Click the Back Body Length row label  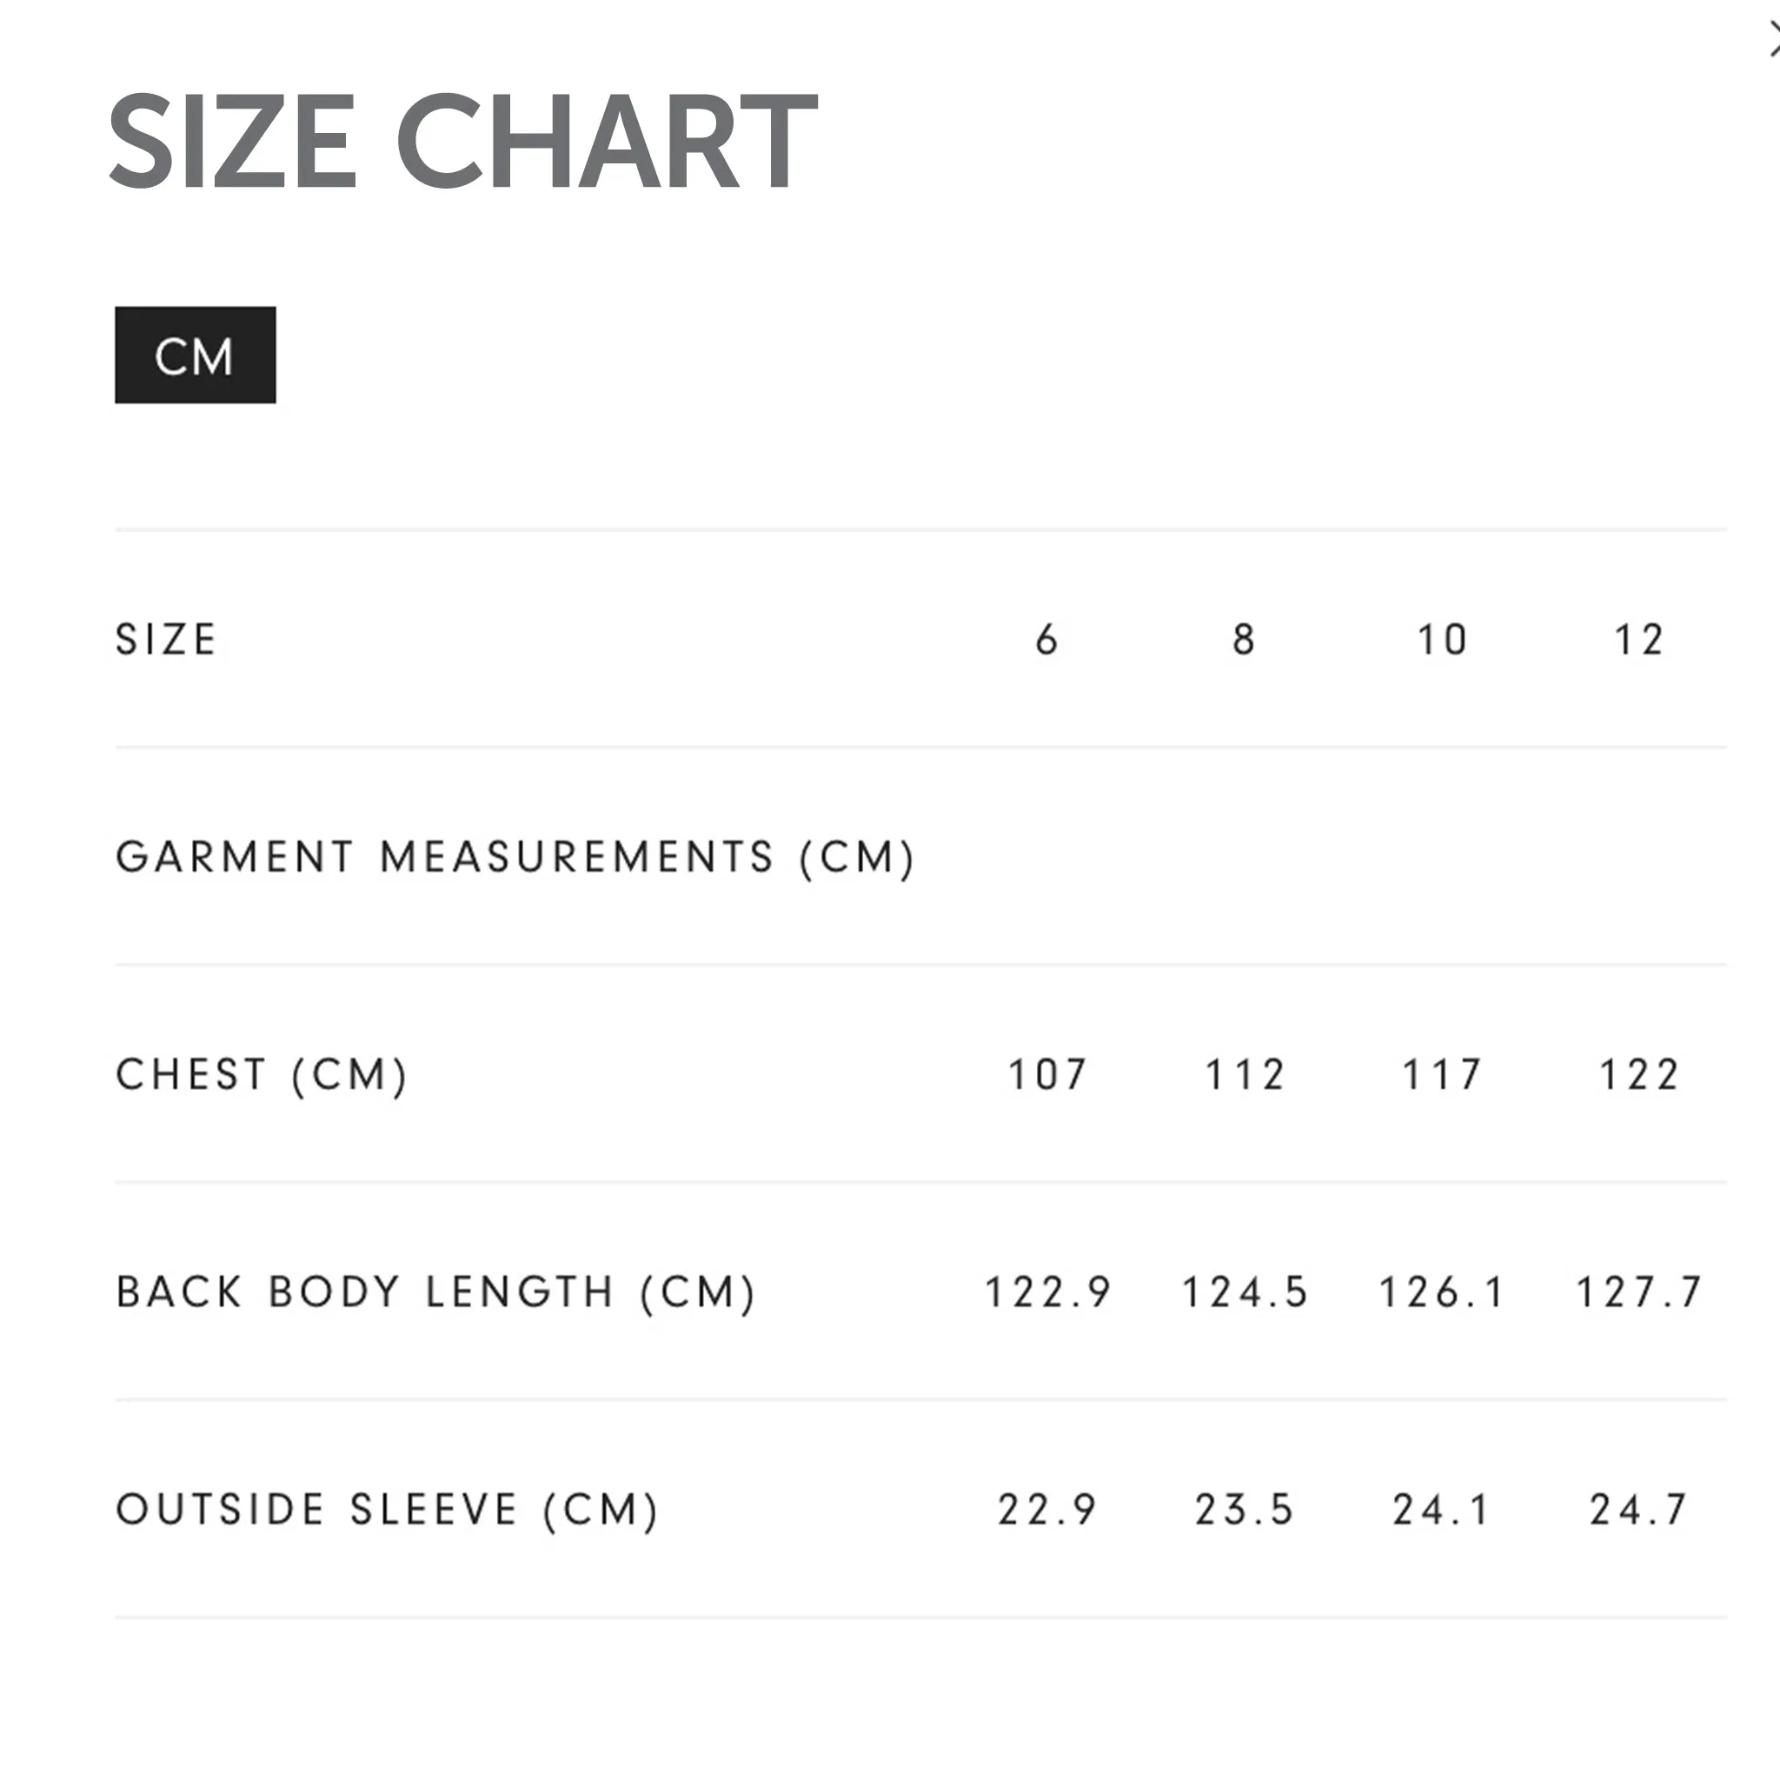435,1292
